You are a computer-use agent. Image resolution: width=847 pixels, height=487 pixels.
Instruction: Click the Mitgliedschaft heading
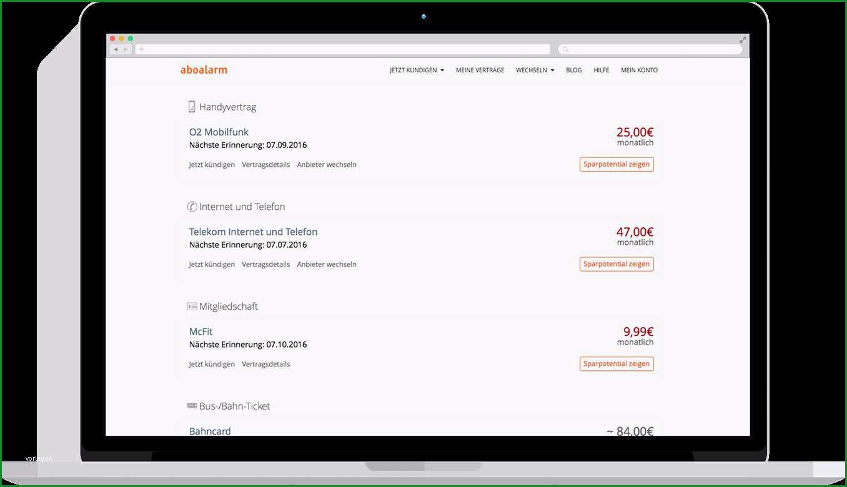[229, 307]
